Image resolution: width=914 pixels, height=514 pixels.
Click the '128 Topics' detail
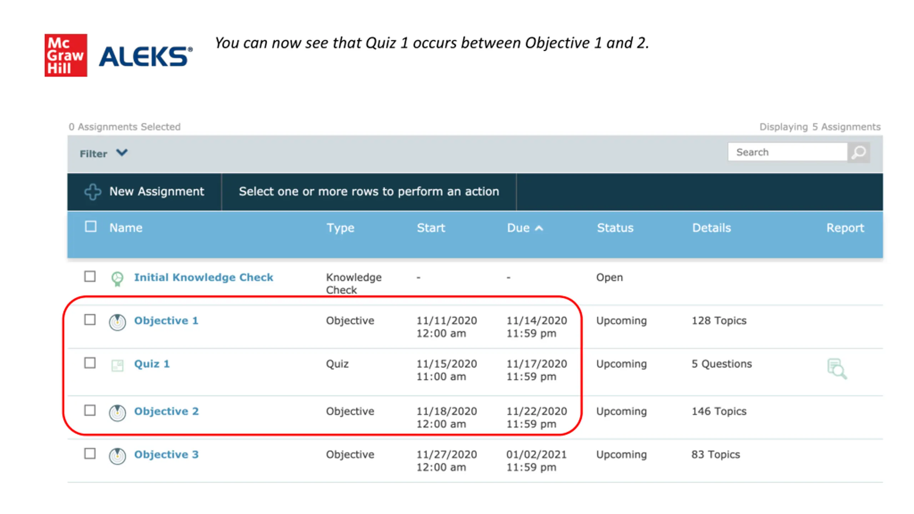(x=719, y=321)
